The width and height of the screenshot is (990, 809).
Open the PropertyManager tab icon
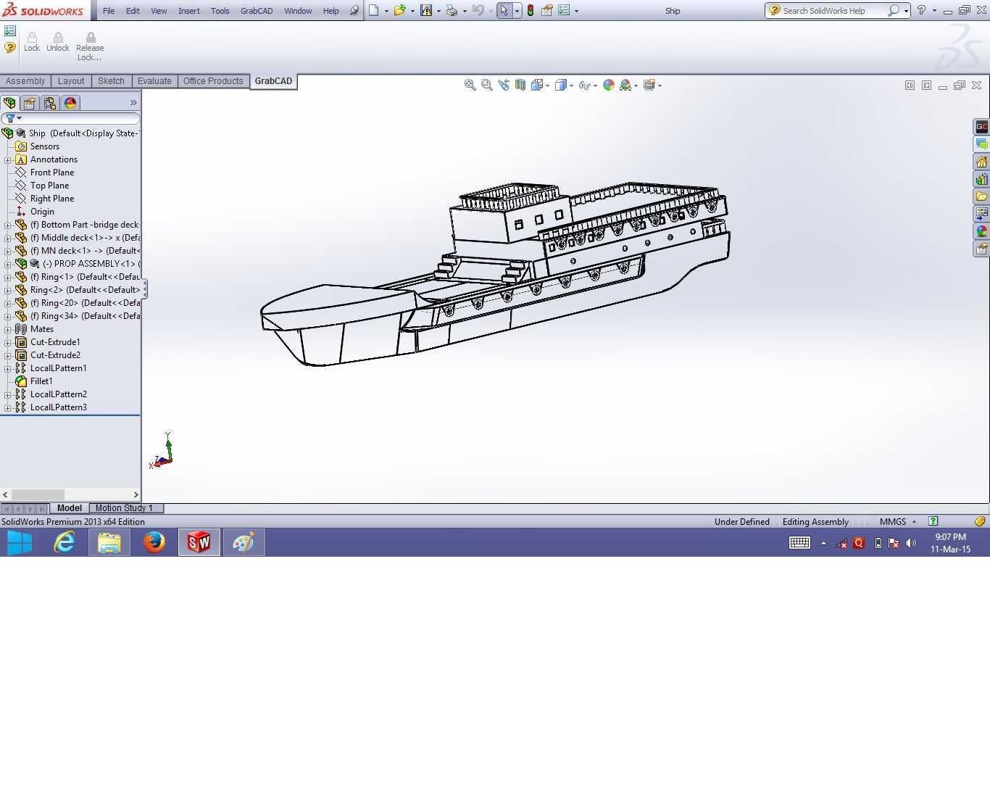(30, 103)
